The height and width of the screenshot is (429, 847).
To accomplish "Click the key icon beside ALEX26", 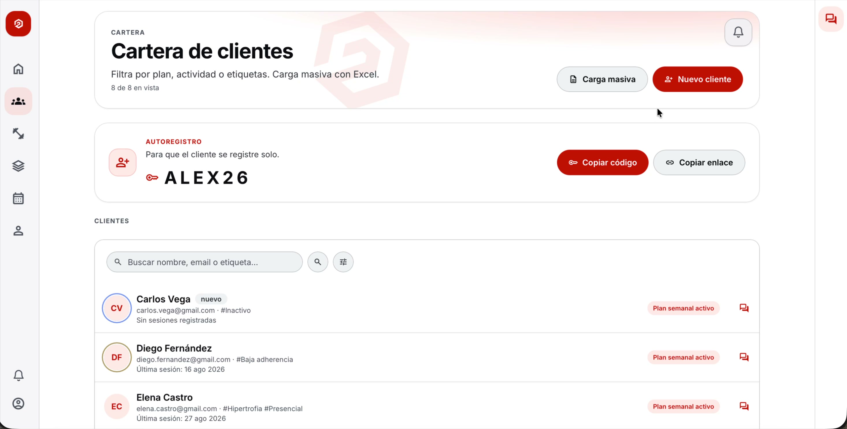I will (152, 178).
